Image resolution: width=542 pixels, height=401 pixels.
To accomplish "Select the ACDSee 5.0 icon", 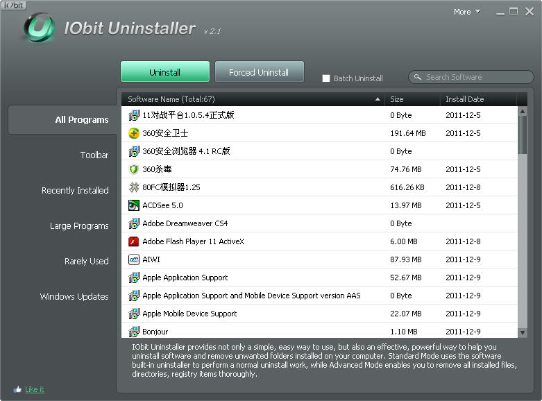I will (134, 205).
